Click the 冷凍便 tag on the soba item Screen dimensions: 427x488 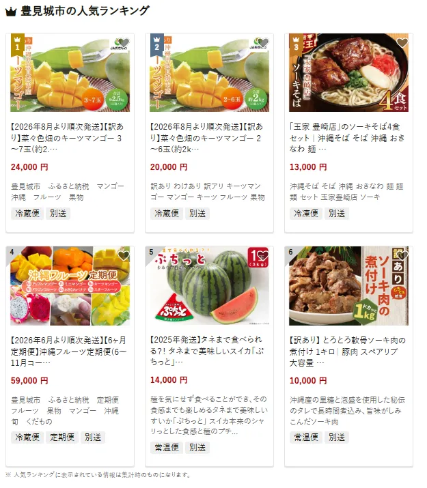tap(306, 214)
